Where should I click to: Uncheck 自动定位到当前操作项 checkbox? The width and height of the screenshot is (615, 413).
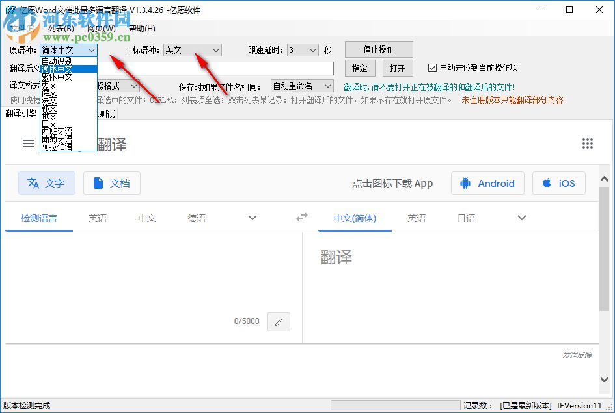(431, 68)
